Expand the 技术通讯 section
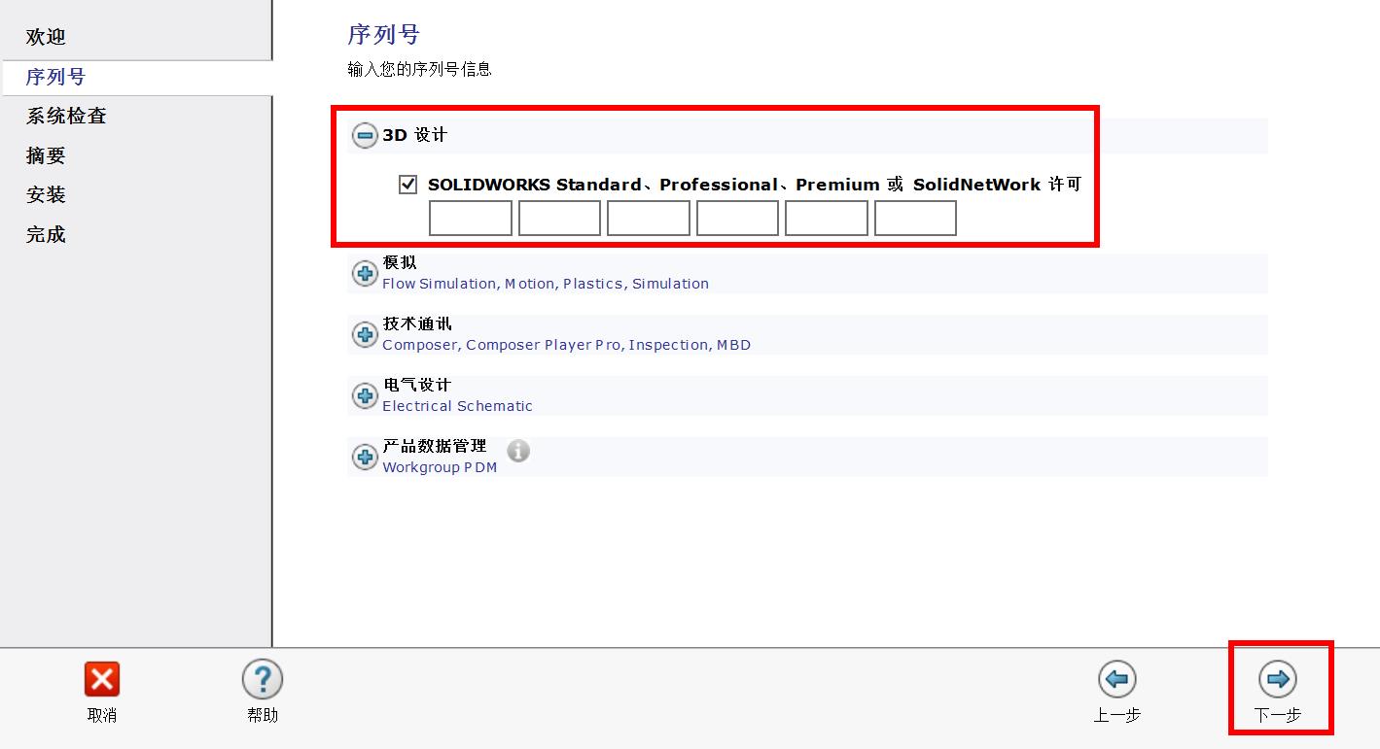The image size is (1380, 749). 365,334
